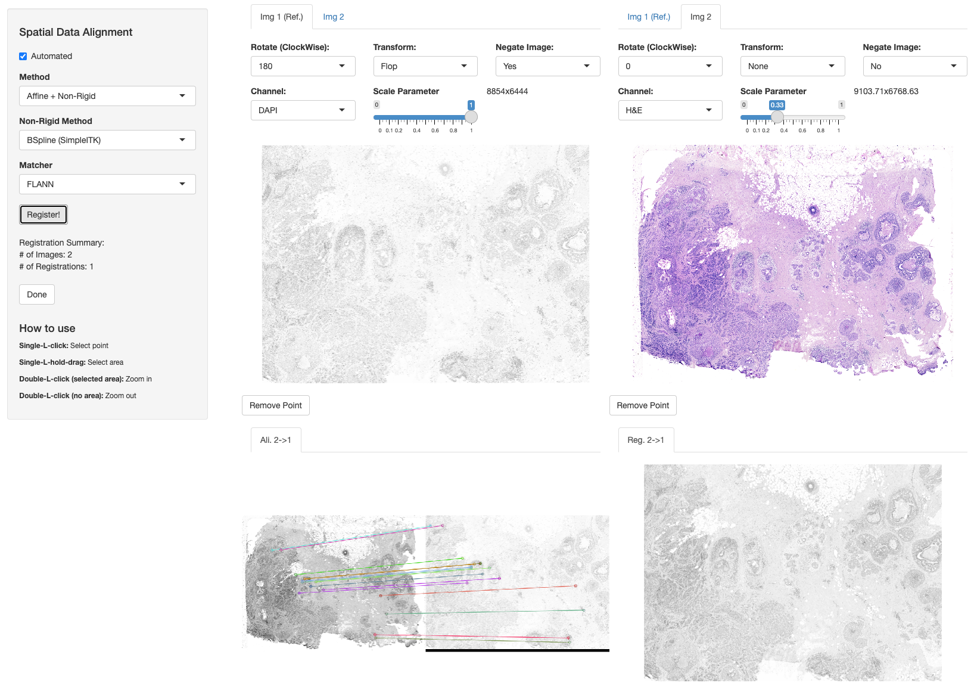974x695 pixels.
Task: Open the Method dropdown showing Affine + Non-Rigid
Action: point(107,96)
